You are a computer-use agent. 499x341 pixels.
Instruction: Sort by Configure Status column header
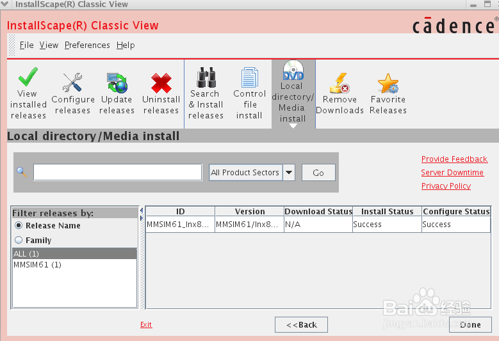click(x=456, y=211)
